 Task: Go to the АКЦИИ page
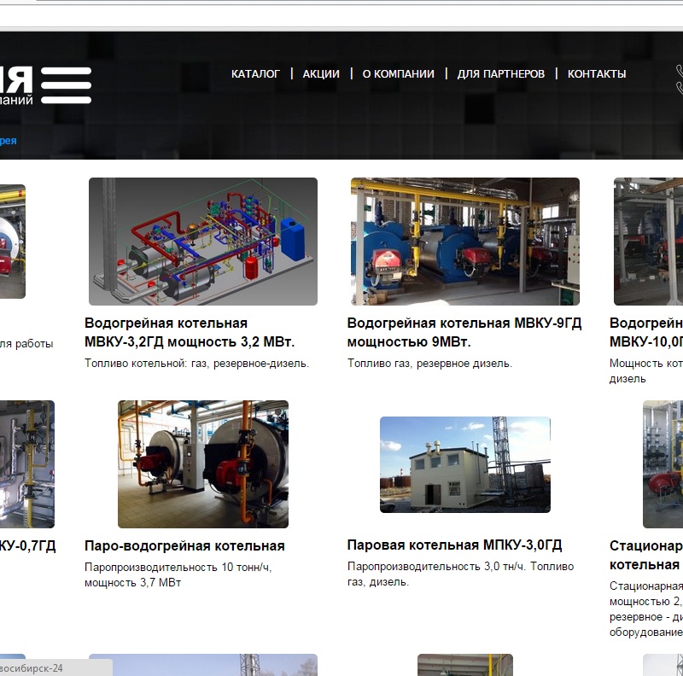click(x=321, y=74)
